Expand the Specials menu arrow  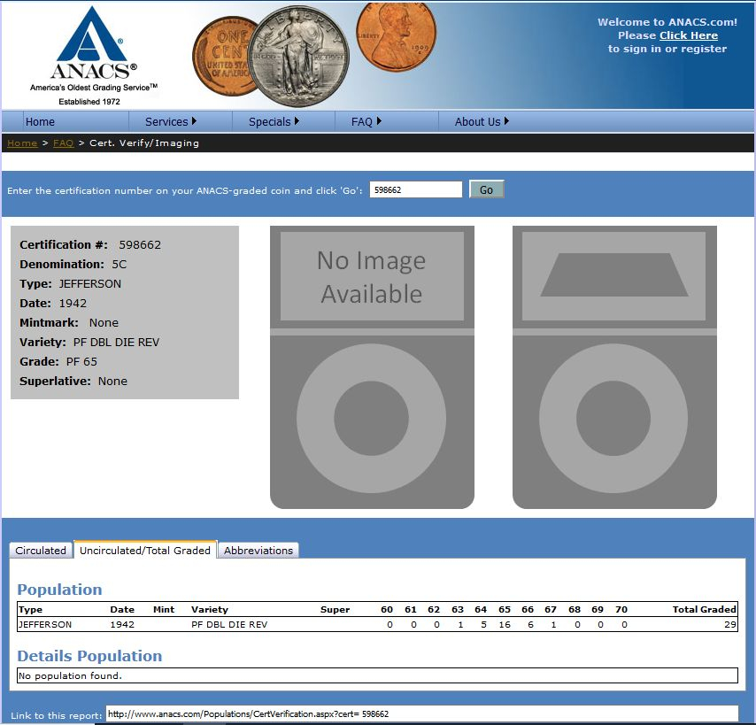click(x=297, y=121)
